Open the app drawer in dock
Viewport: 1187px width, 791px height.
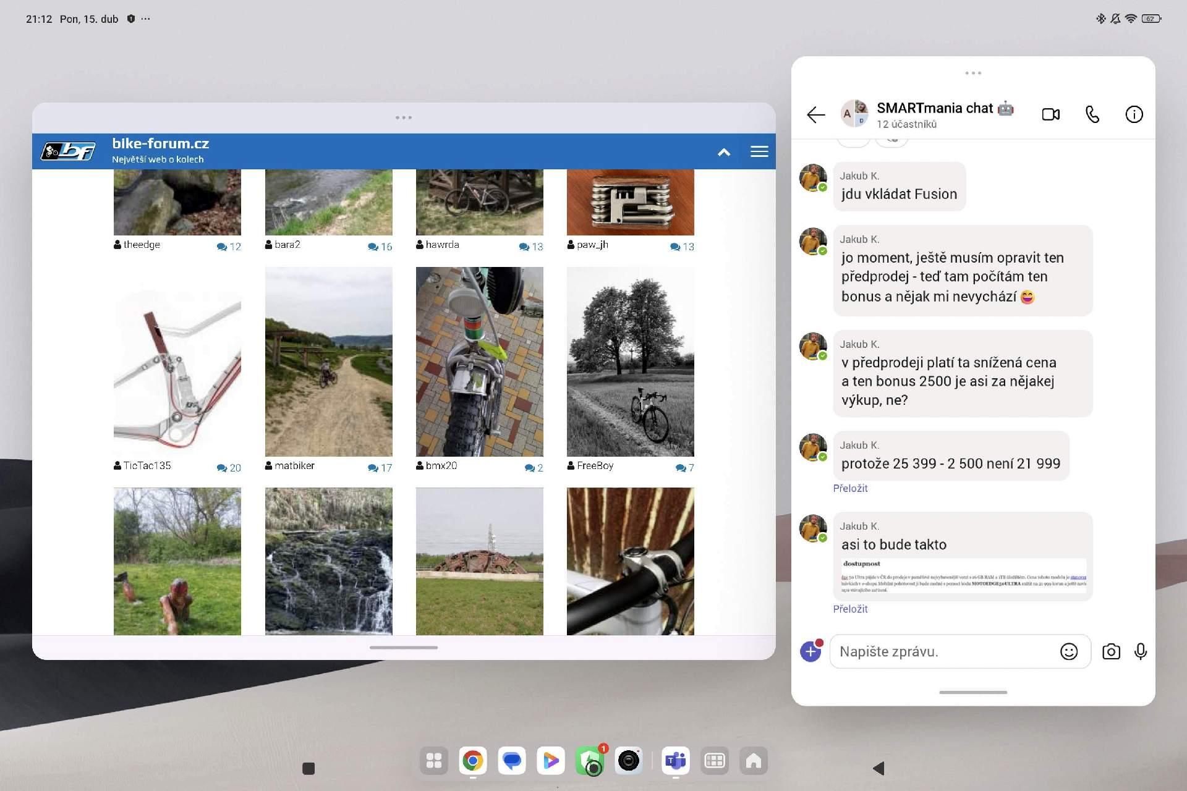coord(434,761)
